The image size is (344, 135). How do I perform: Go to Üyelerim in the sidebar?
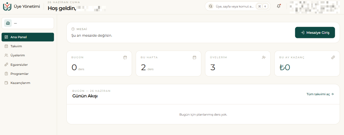pyautogui.click(x=28, y=55)
